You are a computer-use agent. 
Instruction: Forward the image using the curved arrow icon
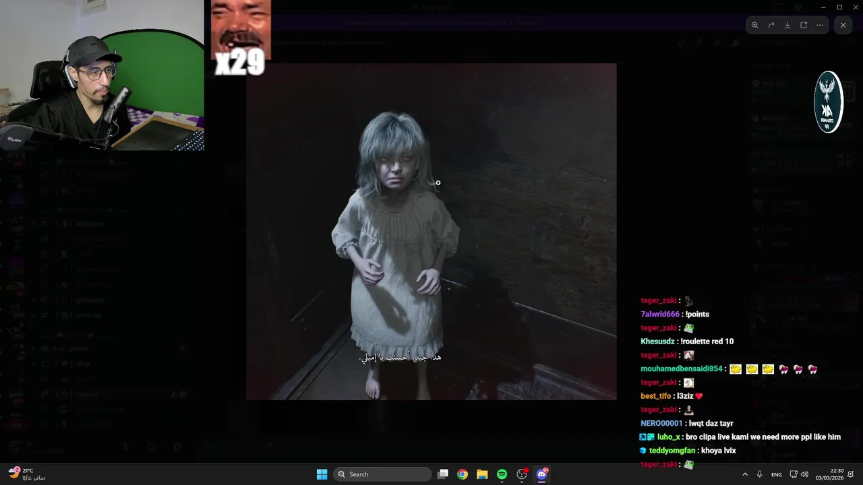point(771,25)
